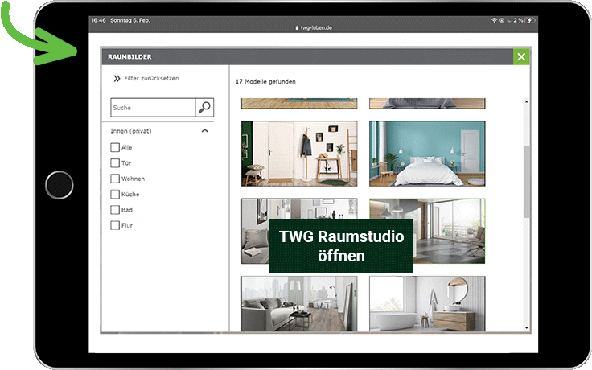Select the hallway room image with white door
This screenshot has width=592, height=370.
tap(299, 154)
